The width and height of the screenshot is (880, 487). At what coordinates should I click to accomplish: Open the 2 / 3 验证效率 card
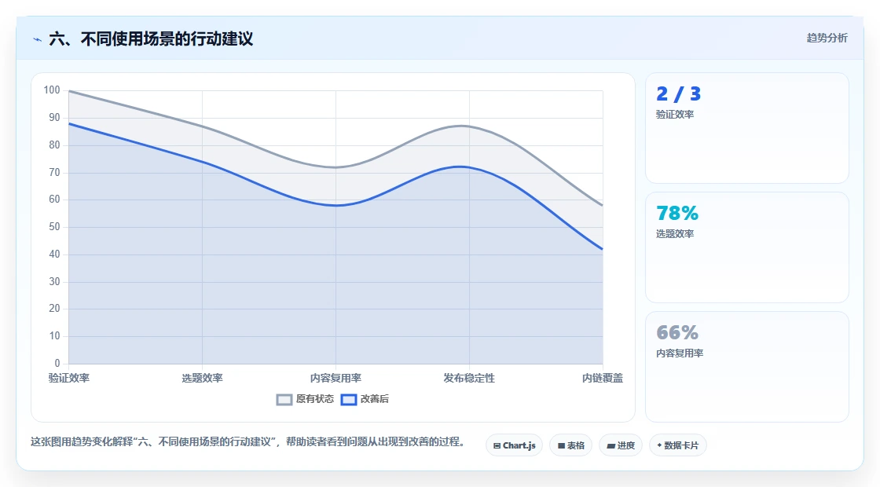747,128
